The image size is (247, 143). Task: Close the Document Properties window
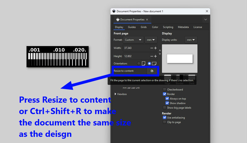tap(207, 11)
